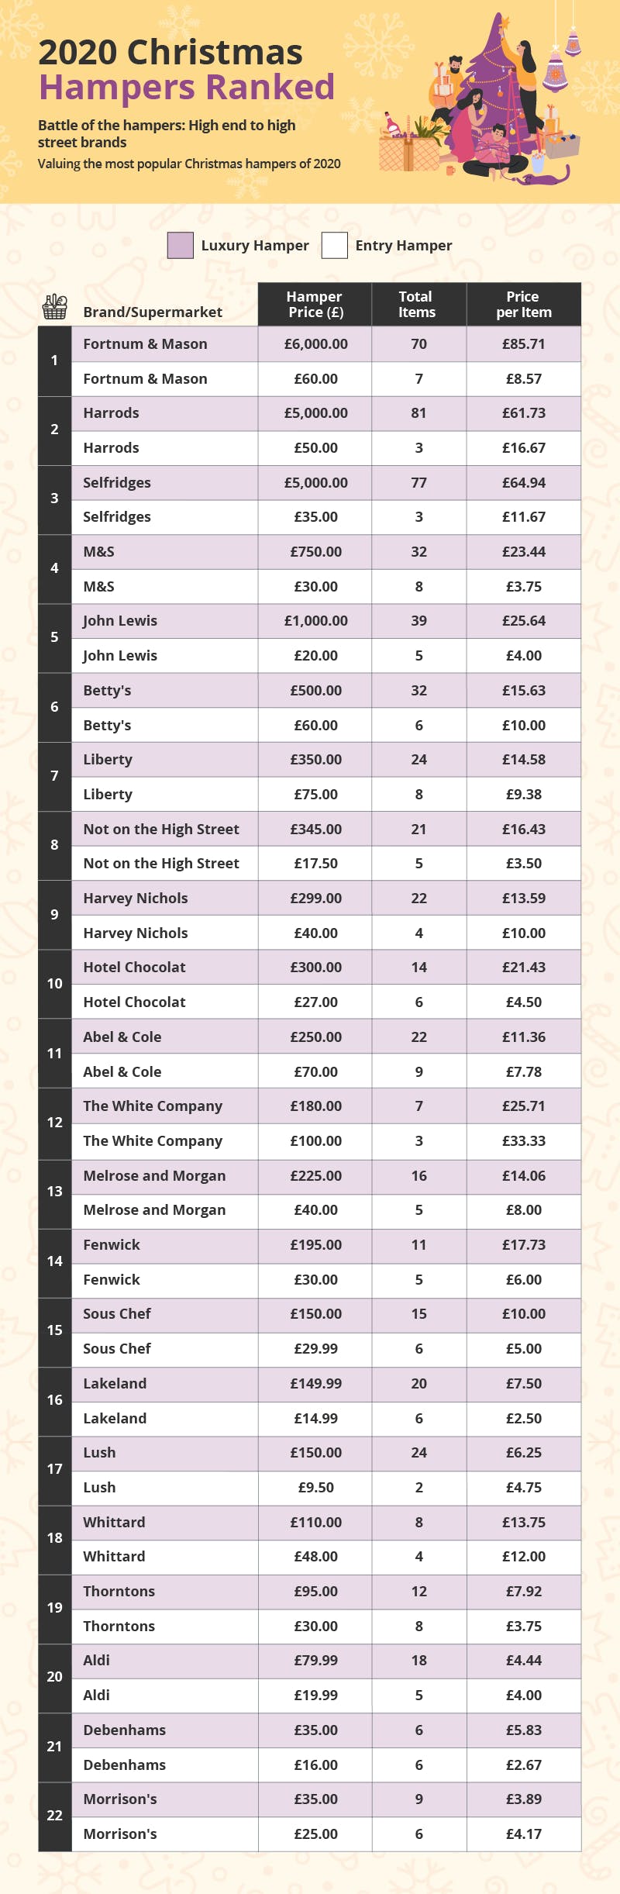Click the rank 12 number cell
The width and height of the screenshot is (620, 1894).
(54, 1123)
